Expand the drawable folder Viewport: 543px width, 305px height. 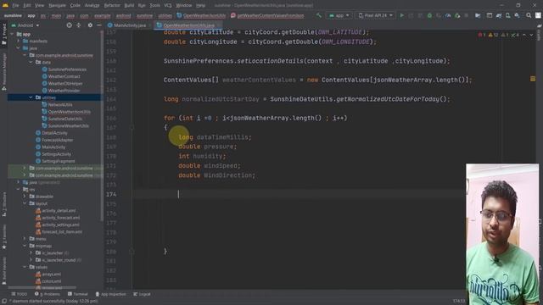(x=25, y=197)
